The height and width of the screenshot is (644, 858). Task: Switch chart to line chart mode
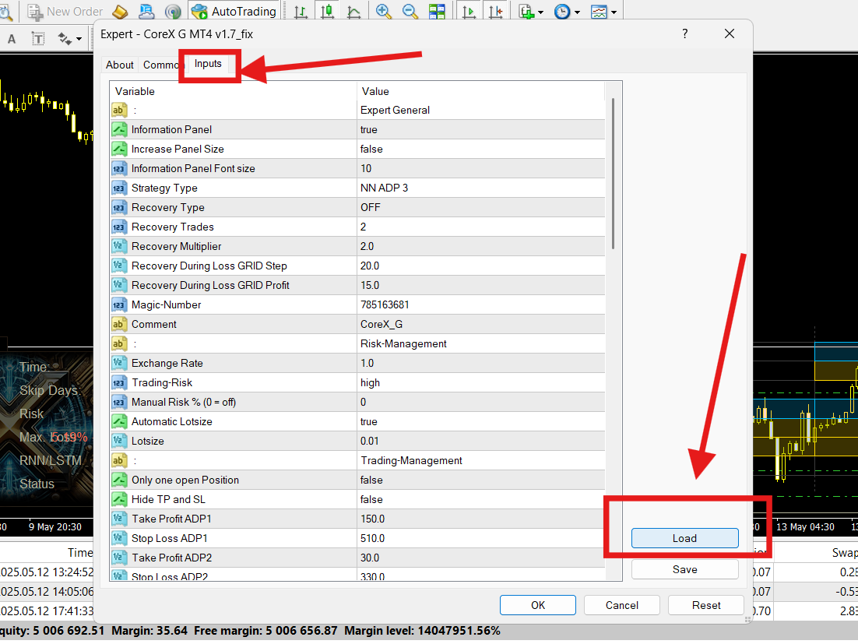click(354, 12)
